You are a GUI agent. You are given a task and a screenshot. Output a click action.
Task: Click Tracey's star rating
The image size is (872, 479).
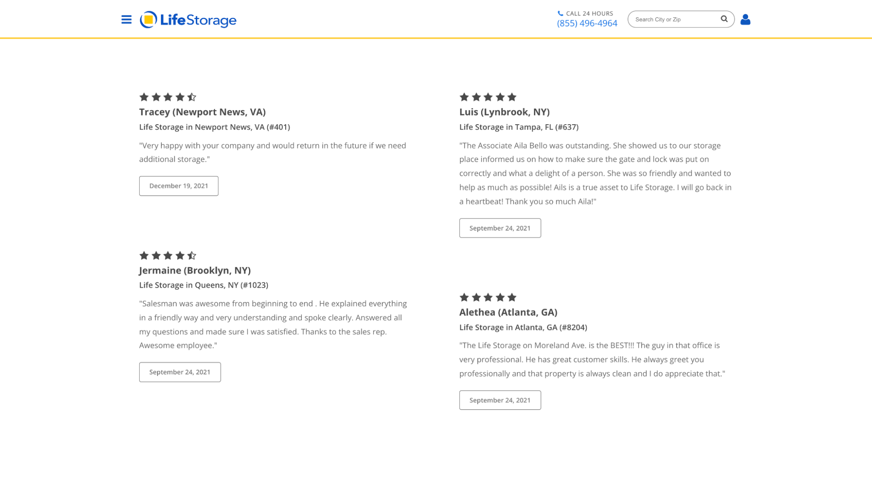pyautogui.click(x=168, y=97)
